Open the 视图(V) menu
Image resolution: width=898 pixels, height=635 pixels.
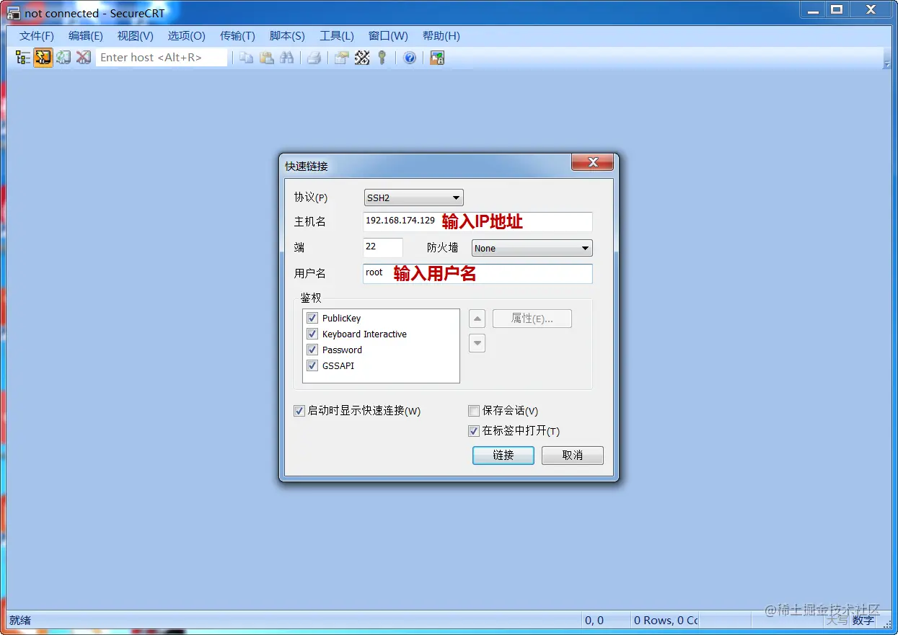[x=136, y=36]
